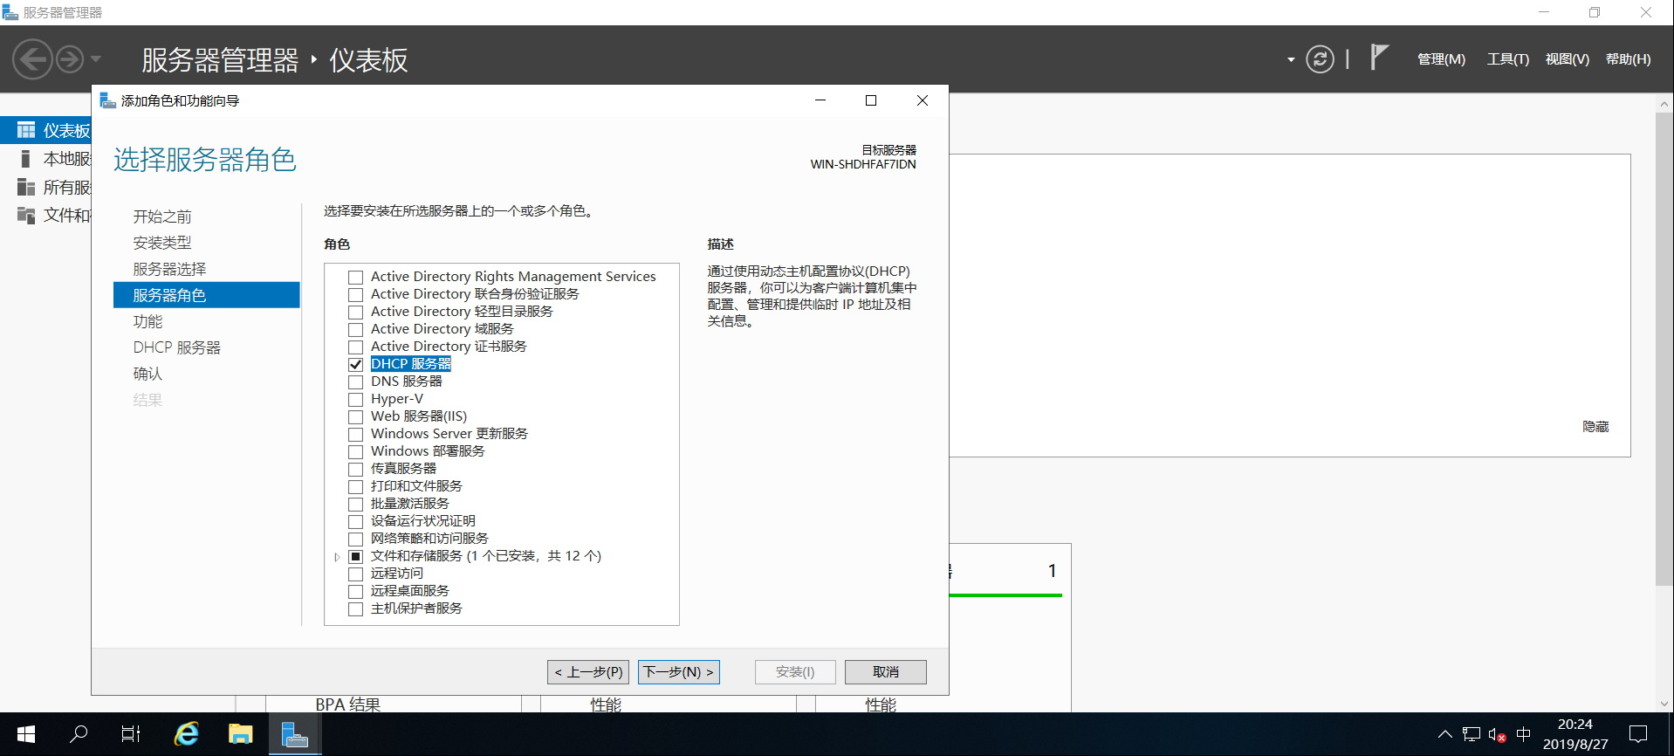Image resolution: width=1674 pixels, height=756 pixels.
Task: Check the 远程桌面服务 role
Action: tap(355, 591)
